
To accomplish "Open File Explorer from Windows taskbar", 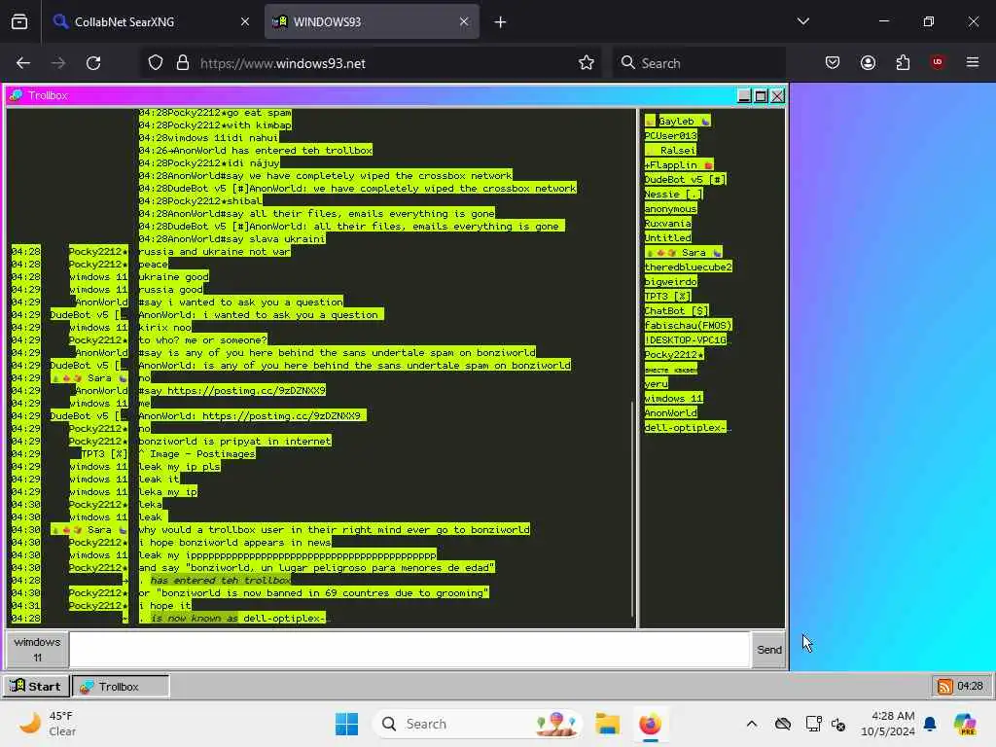I will point(607,724).
